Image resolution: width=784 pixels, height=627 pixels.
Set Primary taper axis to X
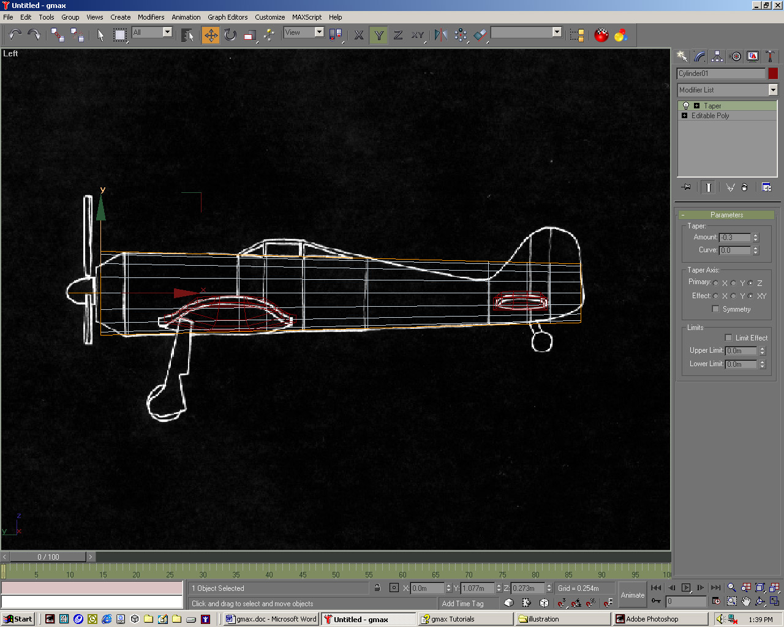tap(715, 283)
